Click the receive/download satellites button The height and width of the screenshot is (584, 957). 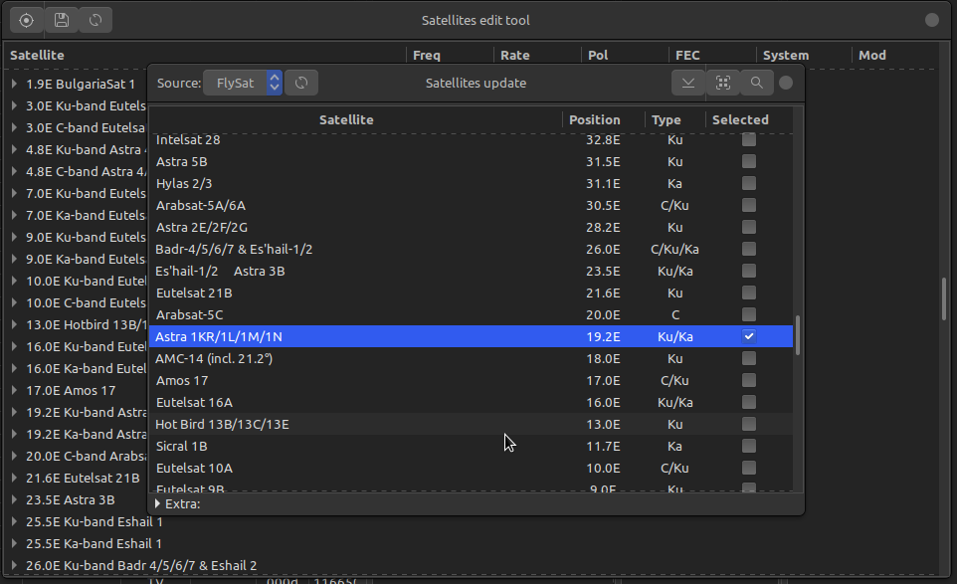pyautogui.click(x=687, y=83)
